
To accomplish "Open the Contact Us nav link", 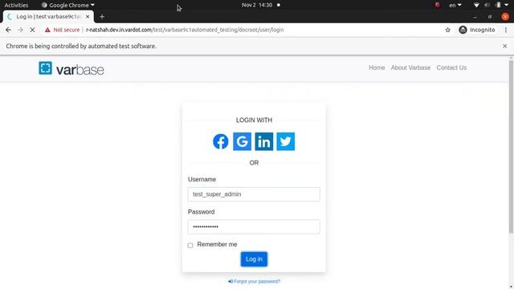I will [x=451, y=67].
